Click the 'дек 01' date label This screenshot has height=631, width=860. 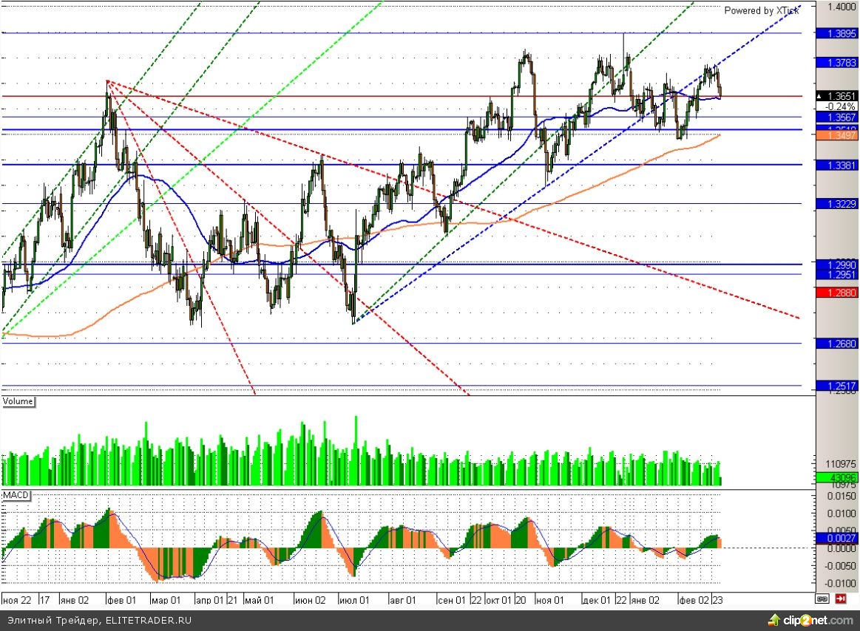[597, 600]
